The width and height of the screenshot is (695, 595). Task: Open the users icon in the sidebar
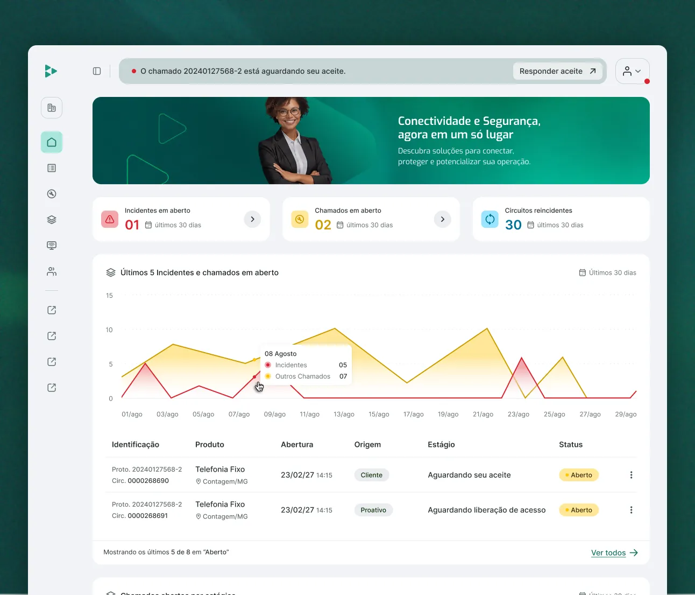[52, 271]
